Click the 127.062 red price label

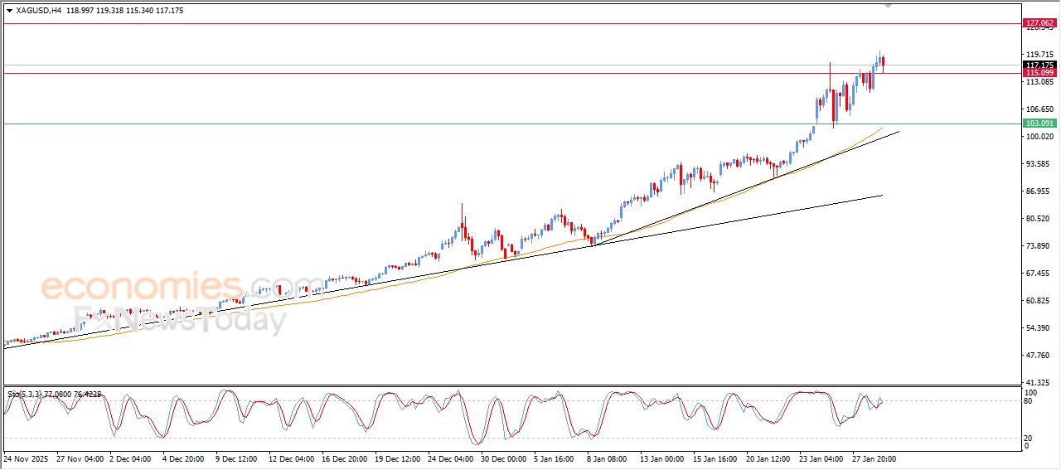coord(1039,23)
